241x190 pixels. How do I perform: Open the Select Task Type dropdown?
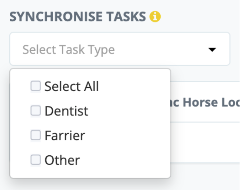tap(119, 49)
